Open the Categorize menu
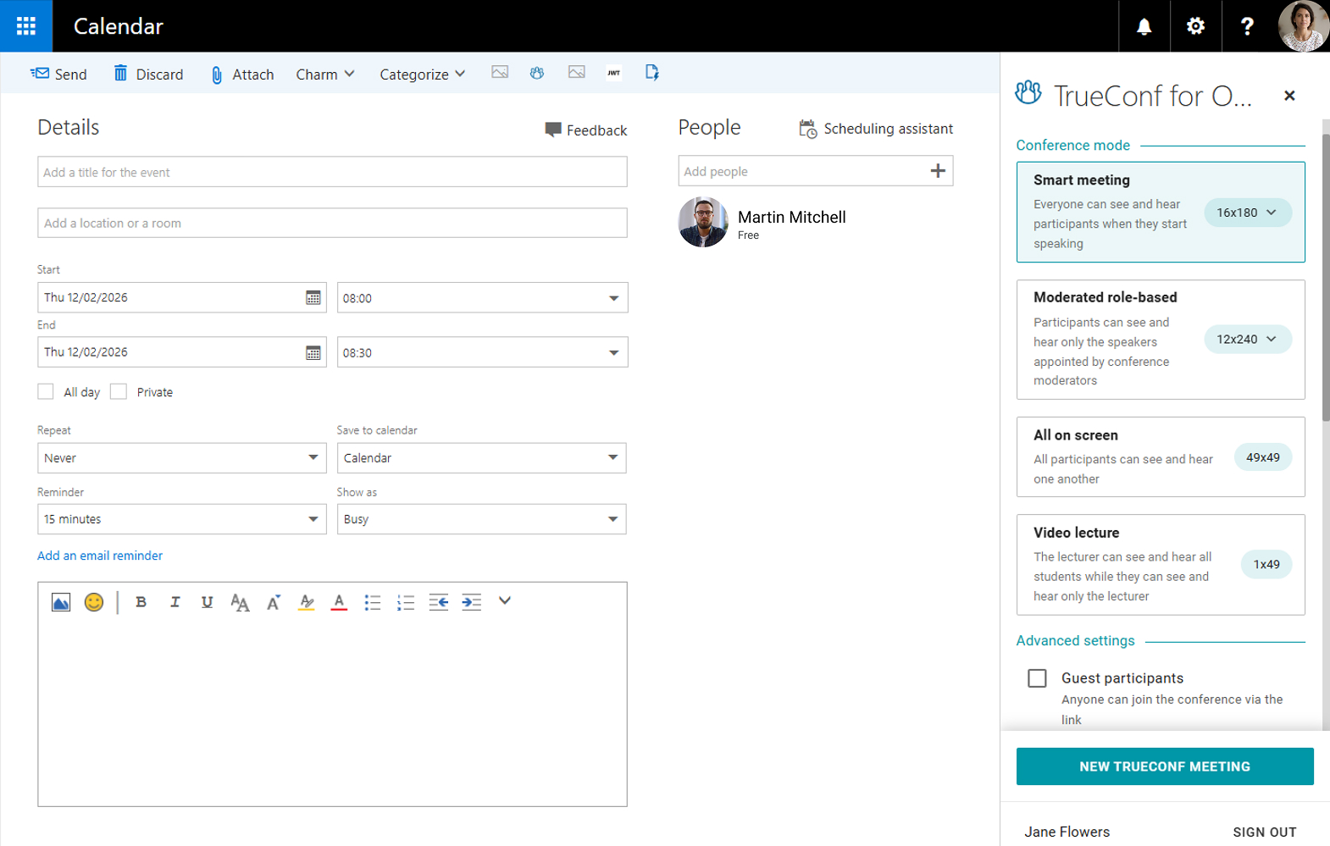 tap(422, 75)
